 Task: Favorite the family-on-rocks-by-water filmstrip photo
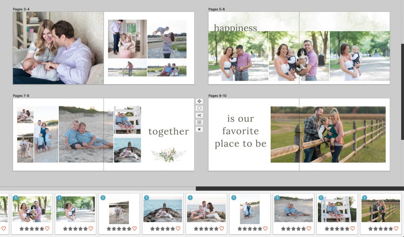pos(178,228)
